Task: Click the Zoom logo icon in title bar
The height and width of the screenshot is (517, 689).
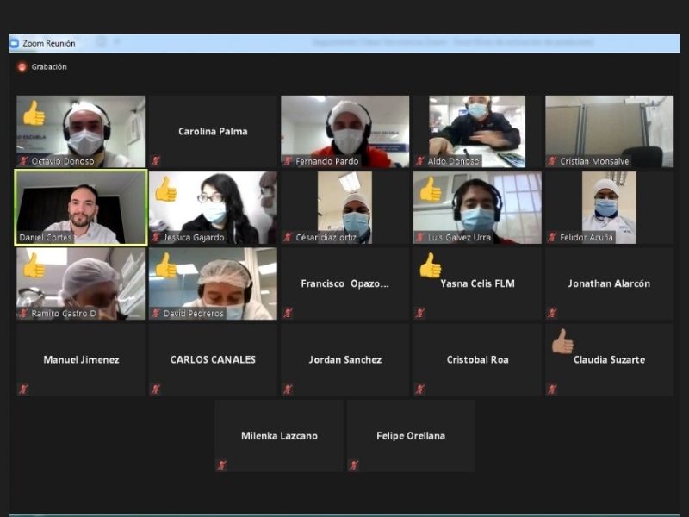Action: point(14,43)
